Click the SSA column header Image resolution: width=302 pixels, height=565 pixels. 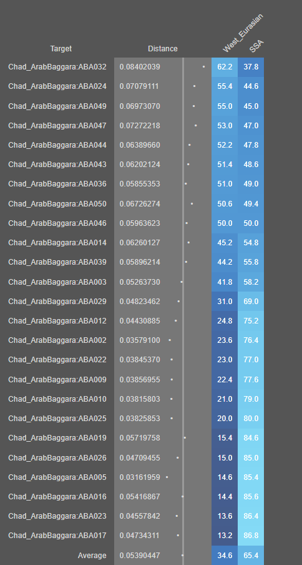pos(256,46)
